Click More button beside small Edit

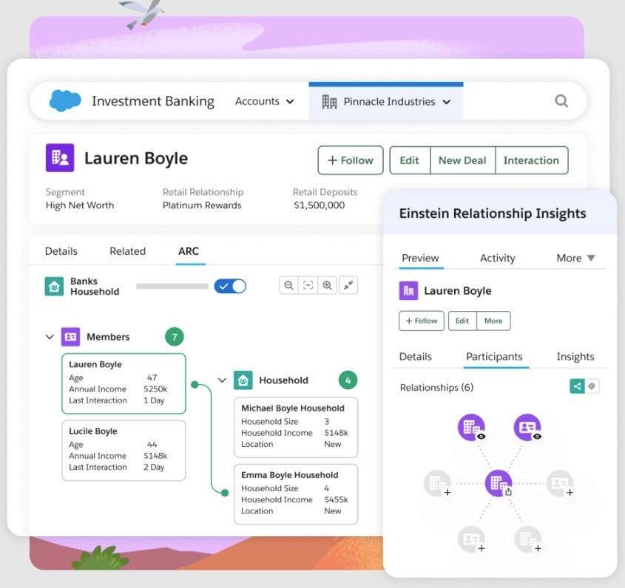click(x=493, y=321)
